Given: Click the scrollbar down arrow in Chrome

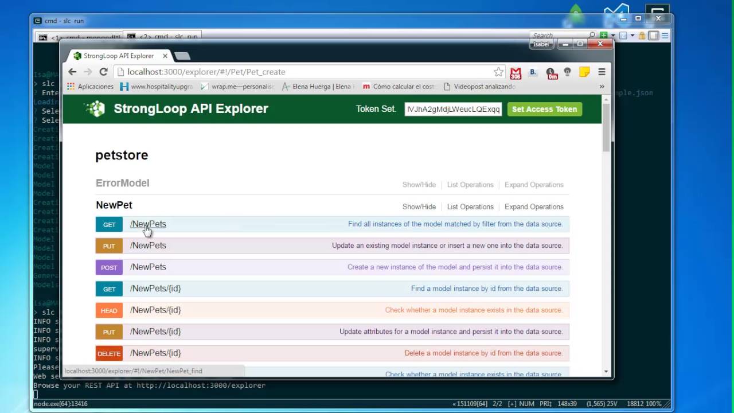Looking at the screenshot, I should click(606, 372).
